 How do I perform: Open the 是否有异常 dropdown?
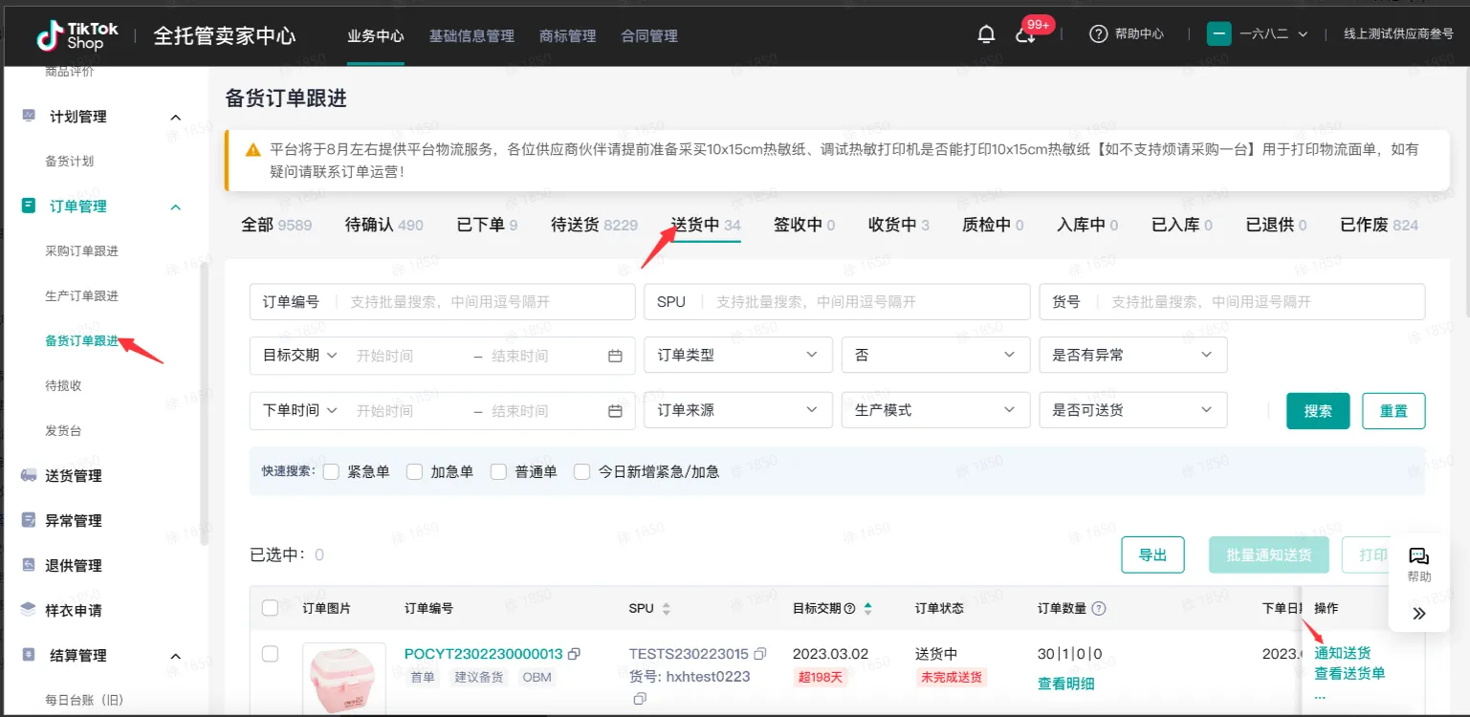tap(1133, 355)
